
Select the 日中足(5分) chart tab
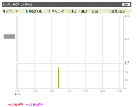56,11
